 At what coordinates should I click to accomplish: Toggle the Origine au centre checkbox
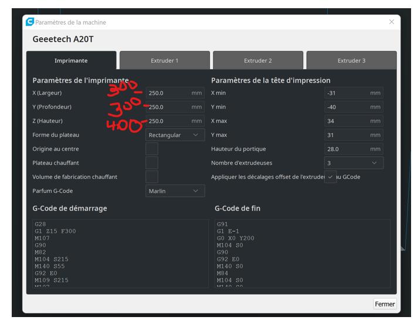pyautogui.click(x=152, y=149)
